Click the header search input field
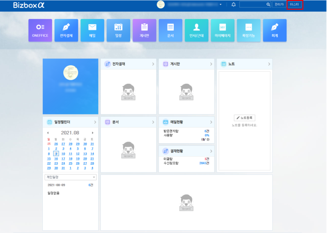The height and width of the screenshot is (233, 327). coord(253,4)
